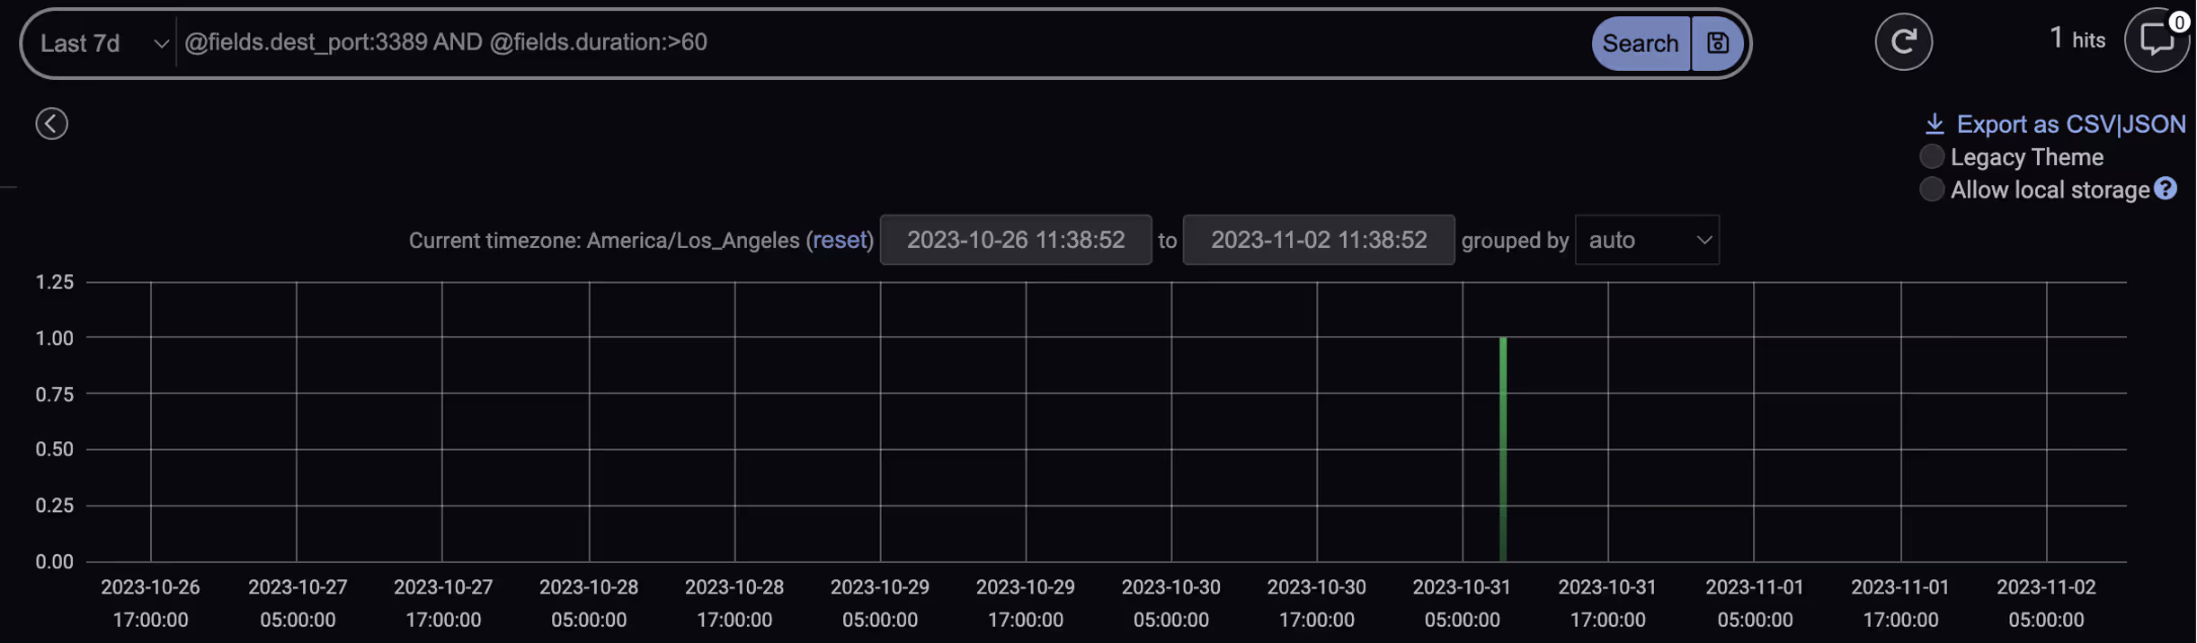Click the 2023-10-26 17:00:00 axis label
The height and width of the screenshot is (643, 2197).
coord(150,603)
